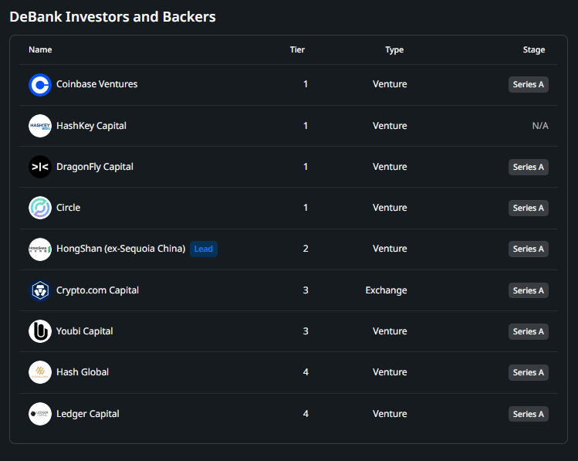Screen dimensions: 578x461
Task: Sort investors by the Name column header
Action: pyautogui.click(x=40, y=50)
